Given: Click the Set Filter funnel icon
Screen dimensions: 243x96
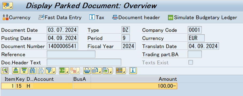Looking at the screenshot, I should (x=49, y=71).
